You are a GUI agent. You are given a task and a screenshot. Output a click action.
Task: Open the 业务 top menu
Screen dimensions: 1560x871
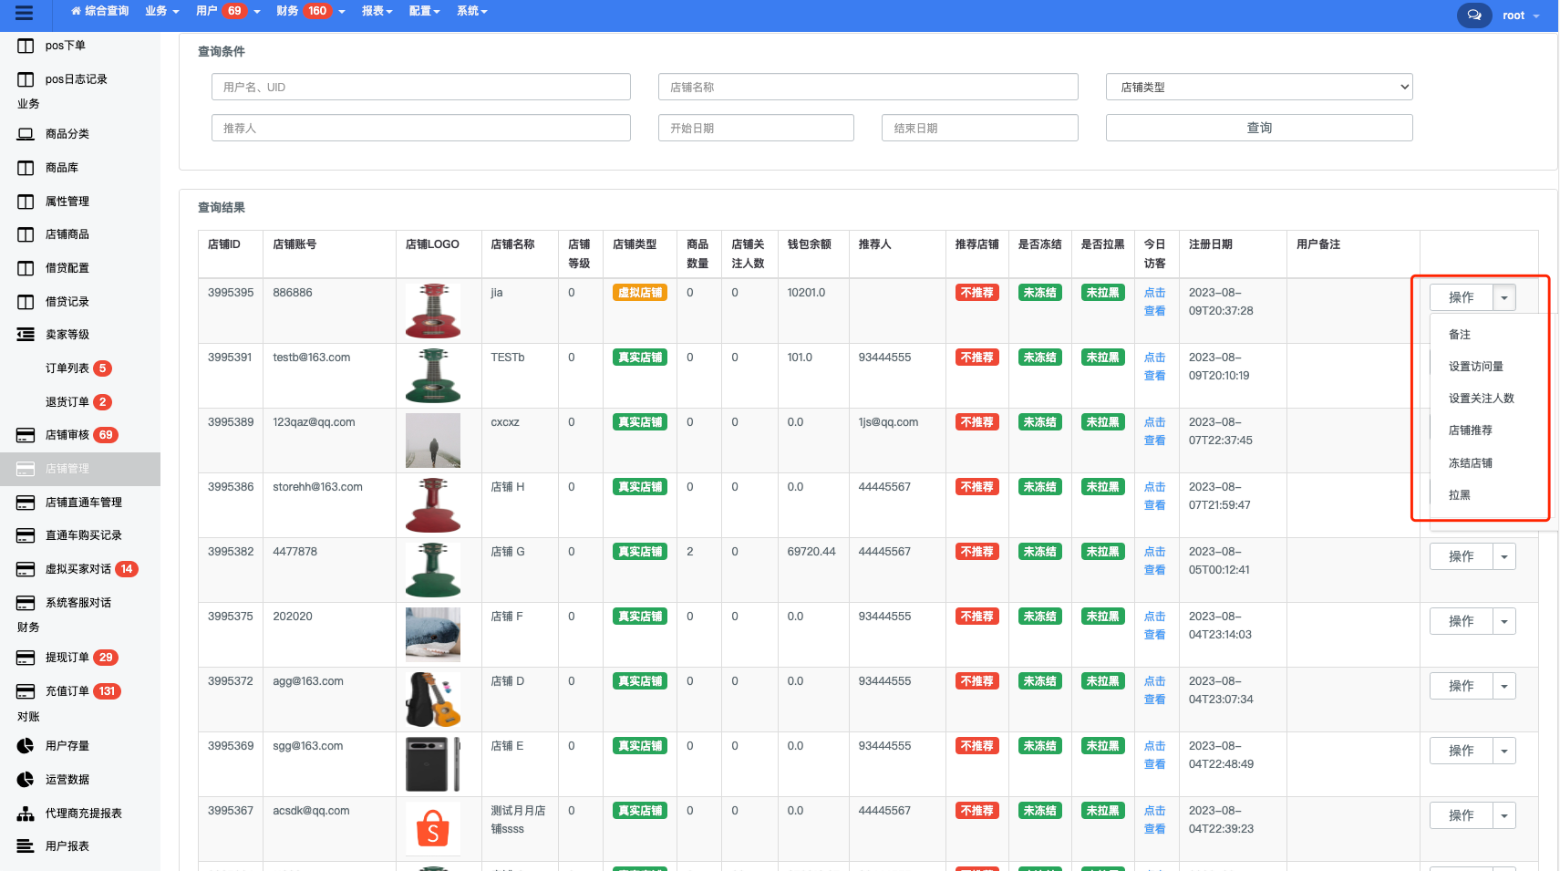[160, 11]
